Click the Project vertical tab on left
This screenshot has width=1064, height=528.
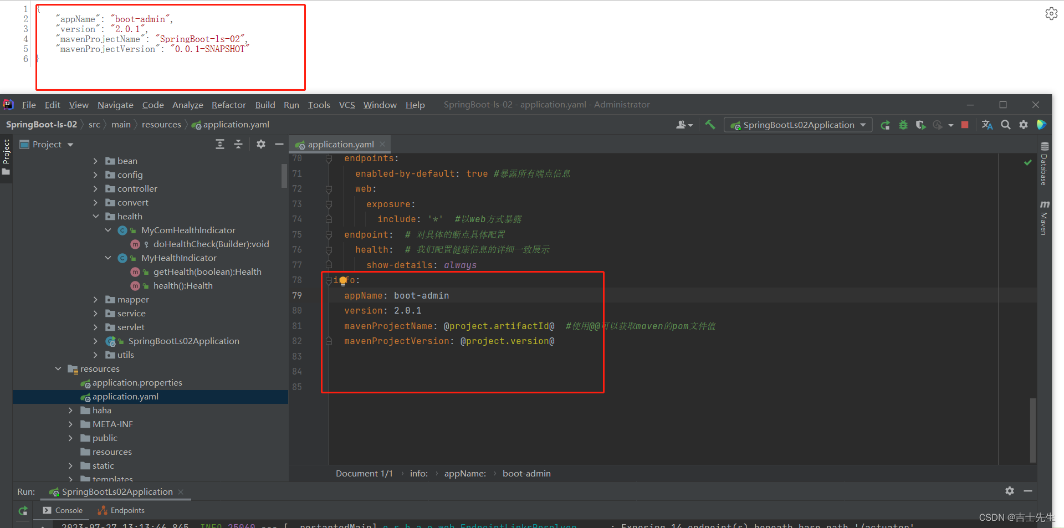click(x=6, y=157)
